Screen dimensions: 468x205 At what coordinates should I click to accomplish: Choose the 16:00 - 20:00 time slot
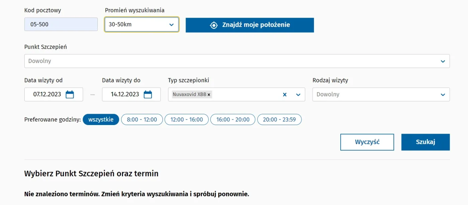click(233, 120)
